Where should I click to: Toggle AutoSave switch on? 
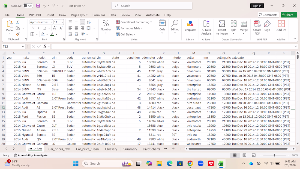click(x=28, y=6)
